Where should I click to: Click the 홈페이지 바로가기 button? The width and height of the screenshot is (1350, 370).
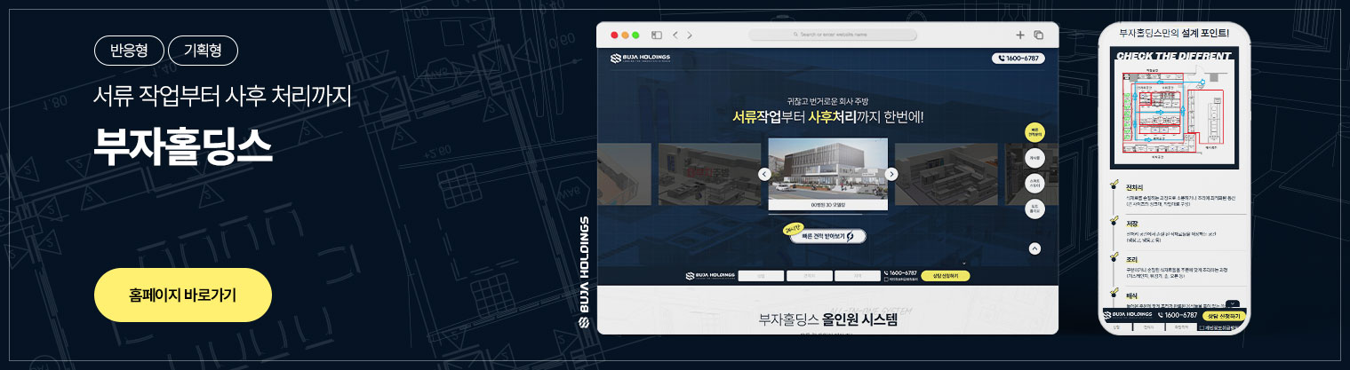(182, 295)
